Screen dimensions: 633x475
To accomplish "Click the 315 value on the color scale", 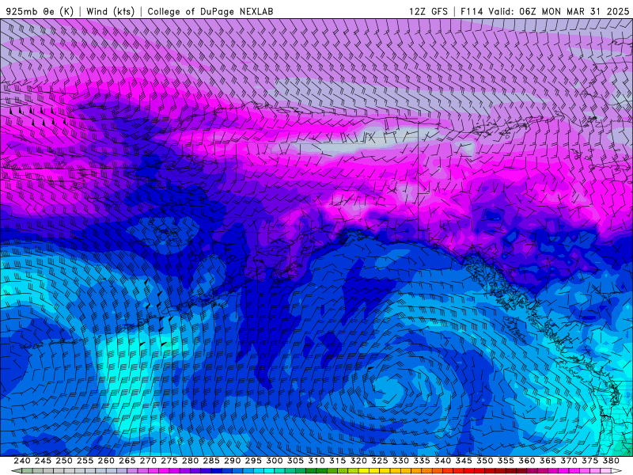I will (x=338, y=461).
